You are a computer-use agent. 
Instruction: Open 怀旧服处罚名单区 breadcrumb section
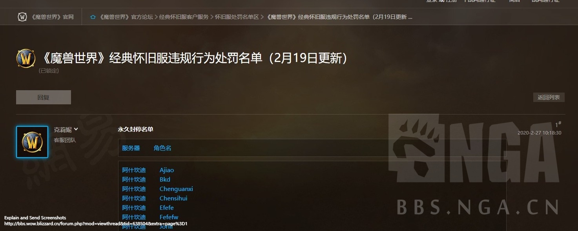point(237,17)
